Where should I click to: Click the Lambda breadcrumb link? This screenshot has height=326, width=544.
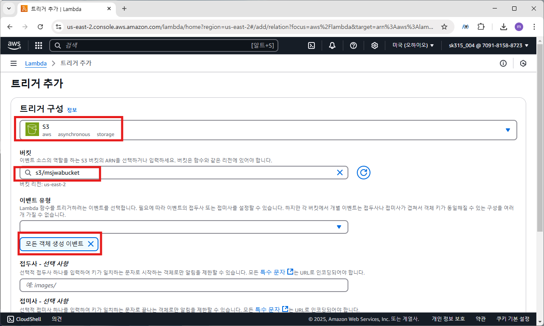pos(36,63)
